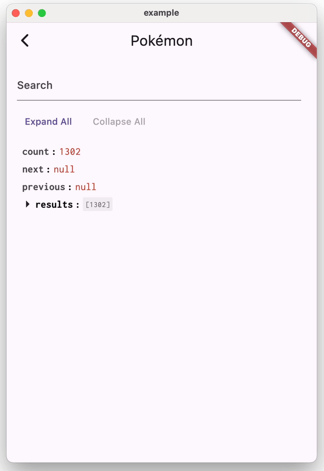324x471 pixels.
Task: Click the null value of next
Action: pyautogui.click(x=64, y=169)
